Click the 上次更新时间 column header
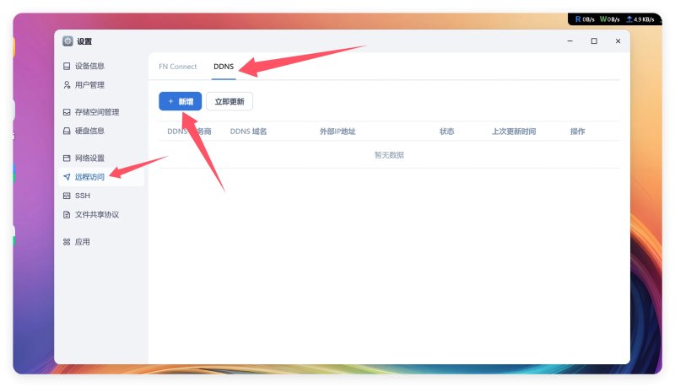The height and width of the screenshot is (387, 675). tap(514, 132)
